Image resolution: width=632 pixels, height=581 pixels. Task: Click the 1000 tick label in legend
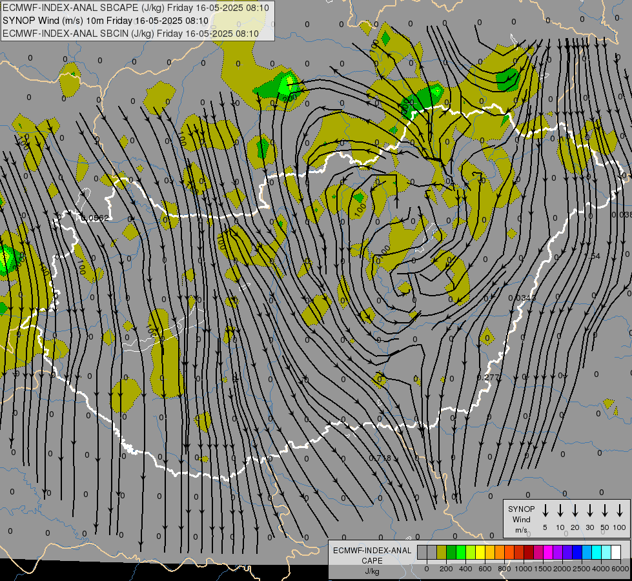click(x=524, y=569)
